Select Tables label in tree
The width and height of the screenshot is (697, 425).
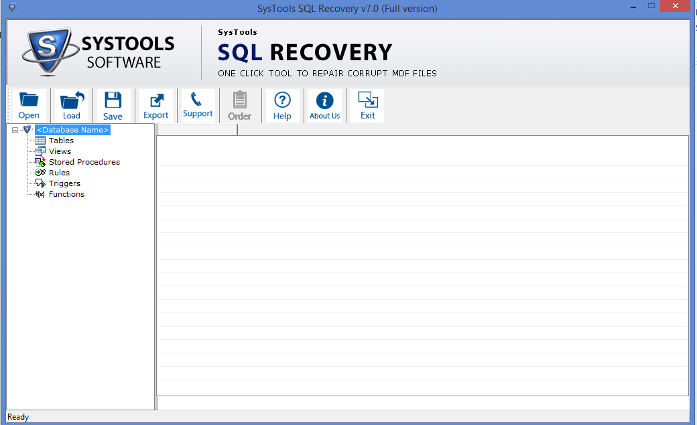61,141
